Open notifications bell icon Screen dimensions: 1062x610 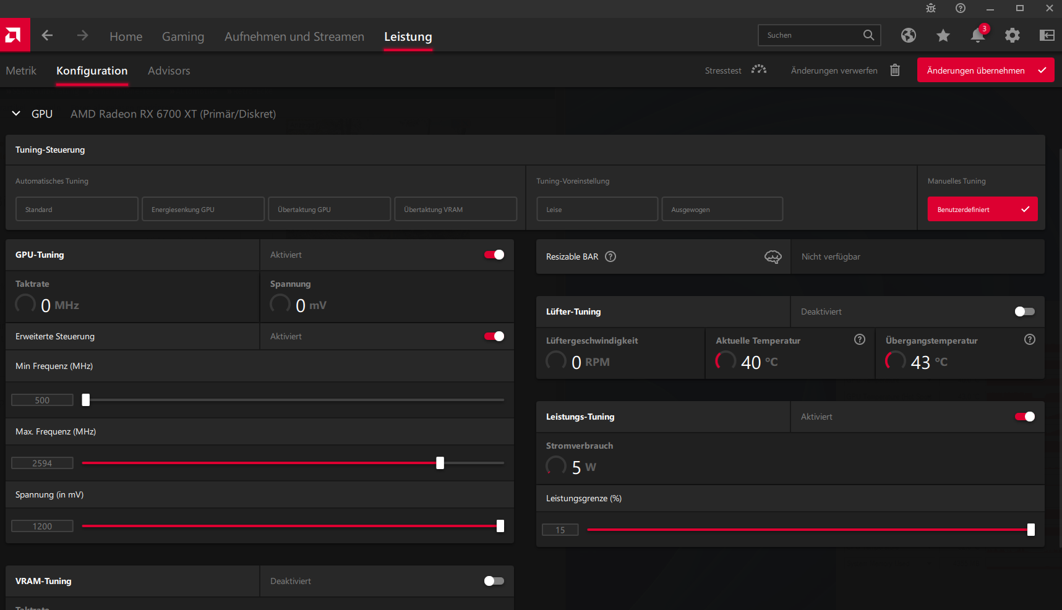click(978, 35)
